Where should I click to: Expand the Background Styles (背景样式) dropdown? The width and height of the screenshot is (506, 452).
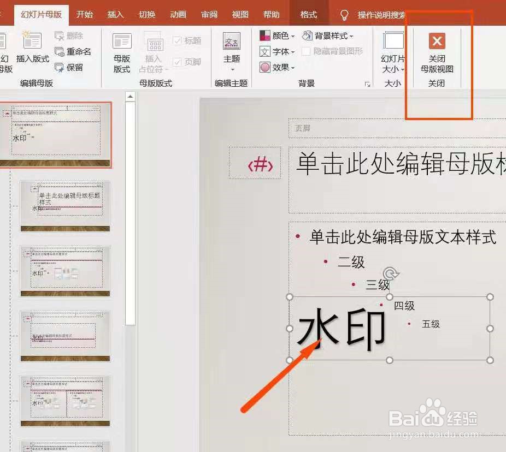click(x=327, y=36)
